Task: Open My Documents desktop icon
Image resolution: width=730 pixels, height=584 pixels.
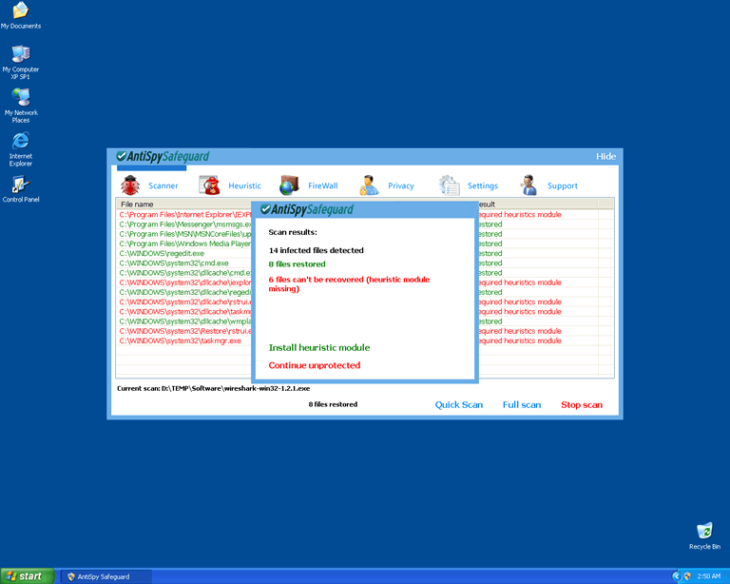Action: coord(20,11)
